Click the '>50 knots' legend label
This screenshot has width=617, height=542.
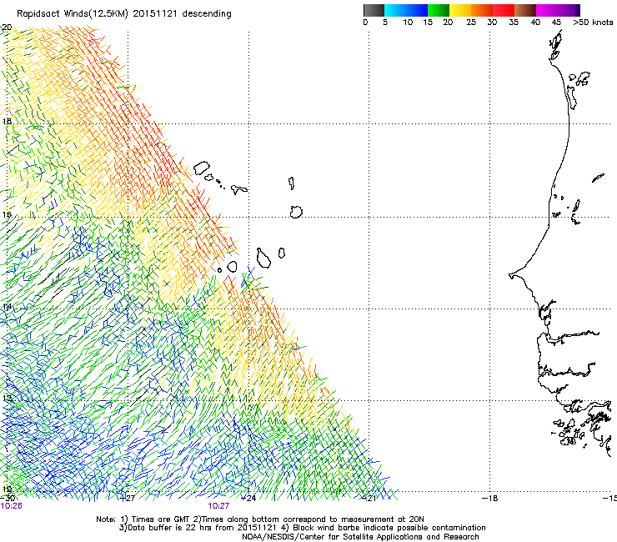593,23
